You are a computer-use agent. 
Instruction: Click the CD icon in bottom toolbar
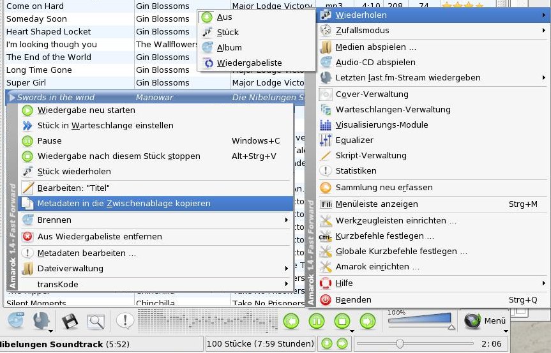[x=16, y=320]
